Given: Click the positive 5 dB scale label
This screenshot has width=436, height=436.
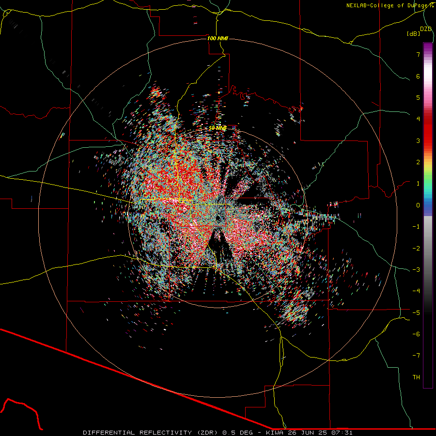Looking at the screenshot, I should (x=418, y=97).
